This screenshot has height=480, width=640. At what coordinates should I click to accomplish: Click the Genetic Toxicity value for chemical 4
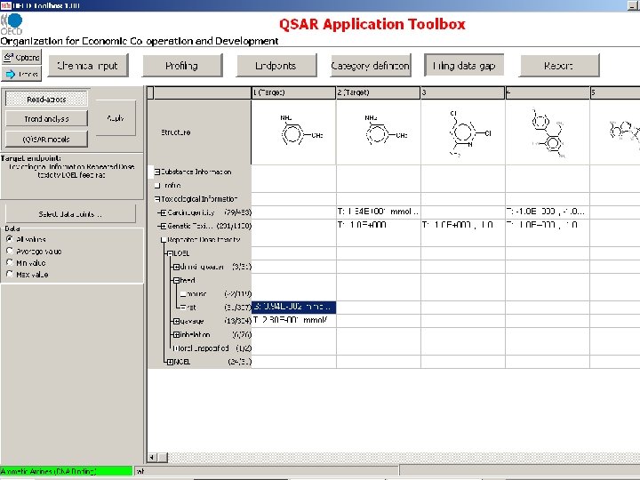[548, 225]
